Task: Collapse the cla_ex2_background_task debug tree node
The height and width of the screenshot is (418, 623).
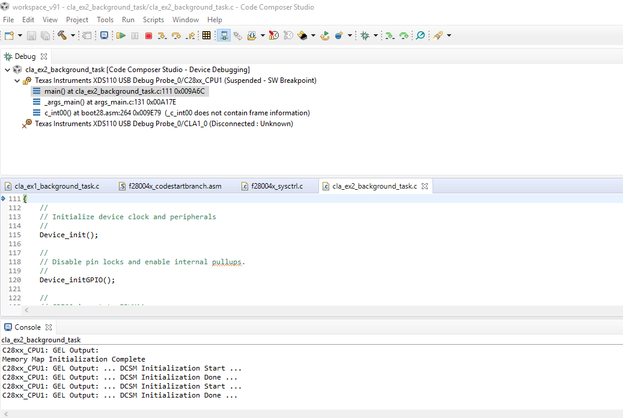Action: [x=8, y=70]
